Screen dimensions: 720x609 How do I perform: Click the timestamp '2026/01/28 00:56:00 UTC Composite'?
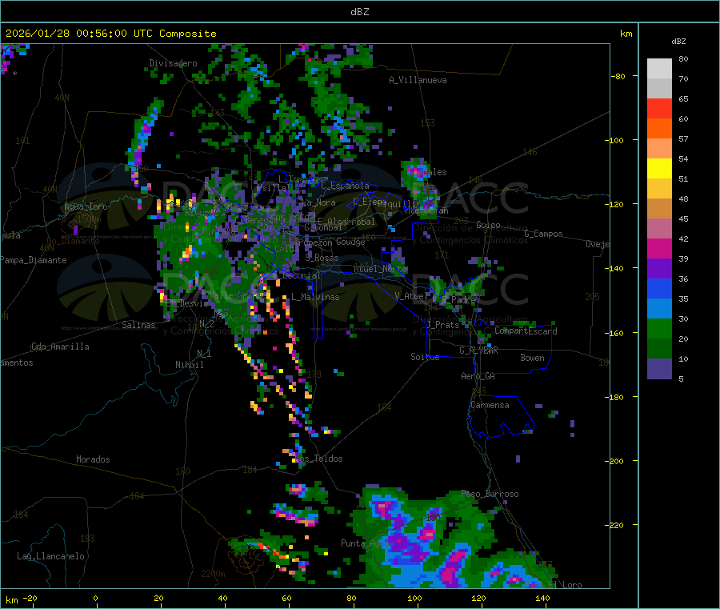coord(110,34)
